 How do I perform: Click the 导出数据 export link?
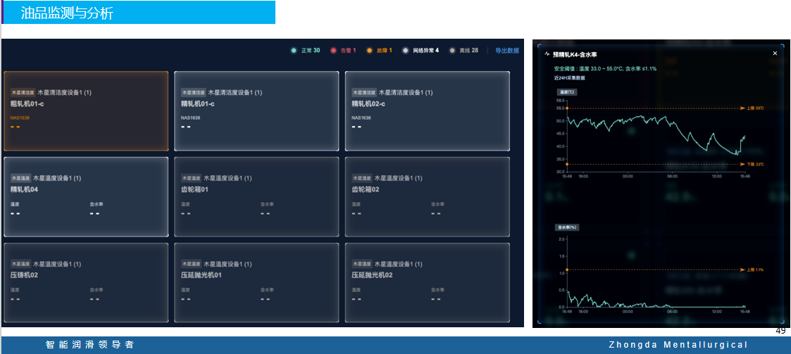(x=506, y=51)
